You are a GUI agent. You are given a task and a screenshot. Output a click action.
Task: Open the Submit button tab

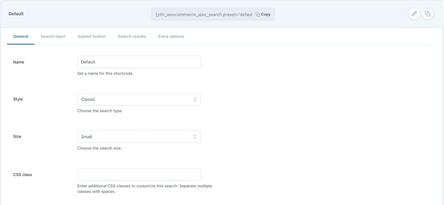coord(92,37)
